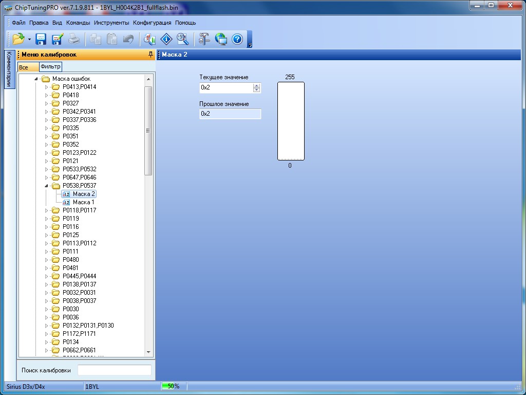Collapse the P0538,P0537 folder
Screen dimensions: 526x395
click(46, 186)
